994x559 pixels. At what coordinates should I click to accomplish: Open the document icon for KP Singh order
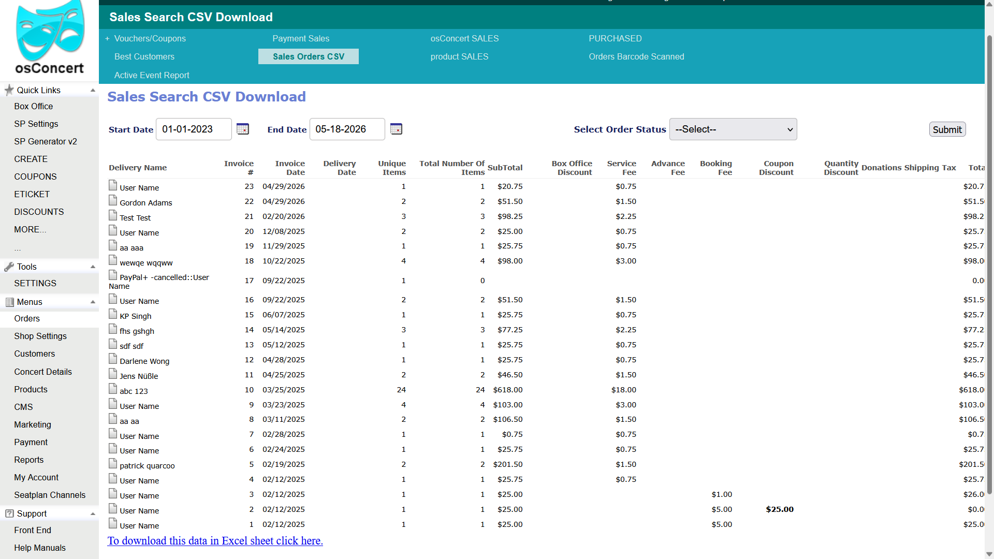pos(113,314)
